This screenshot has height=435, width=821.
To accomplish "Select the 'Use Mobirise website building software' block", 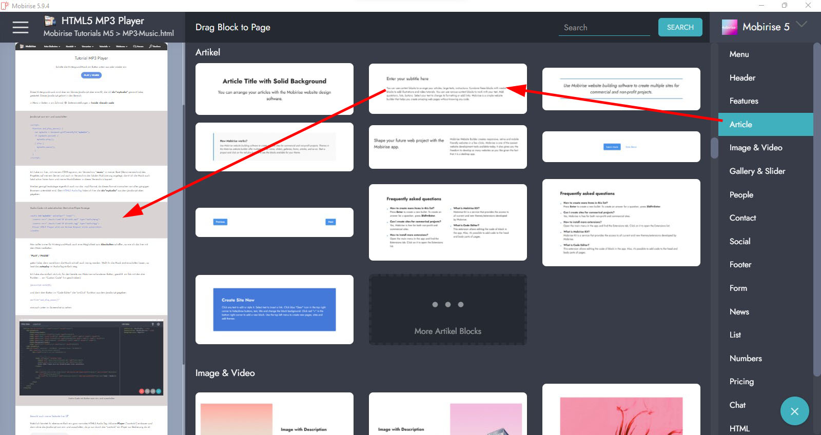I will point(621,89).
